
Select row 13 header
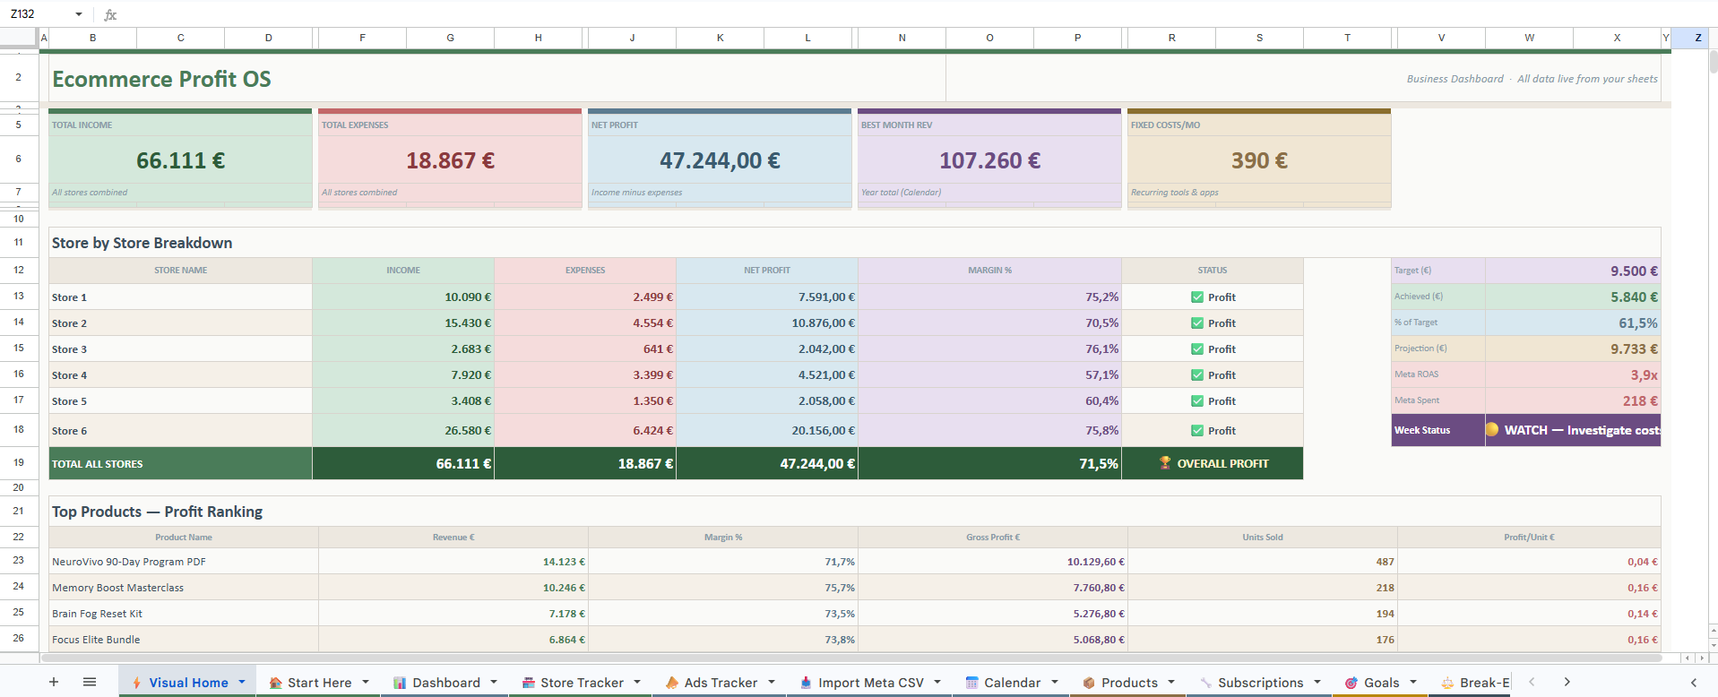point(19,297)
